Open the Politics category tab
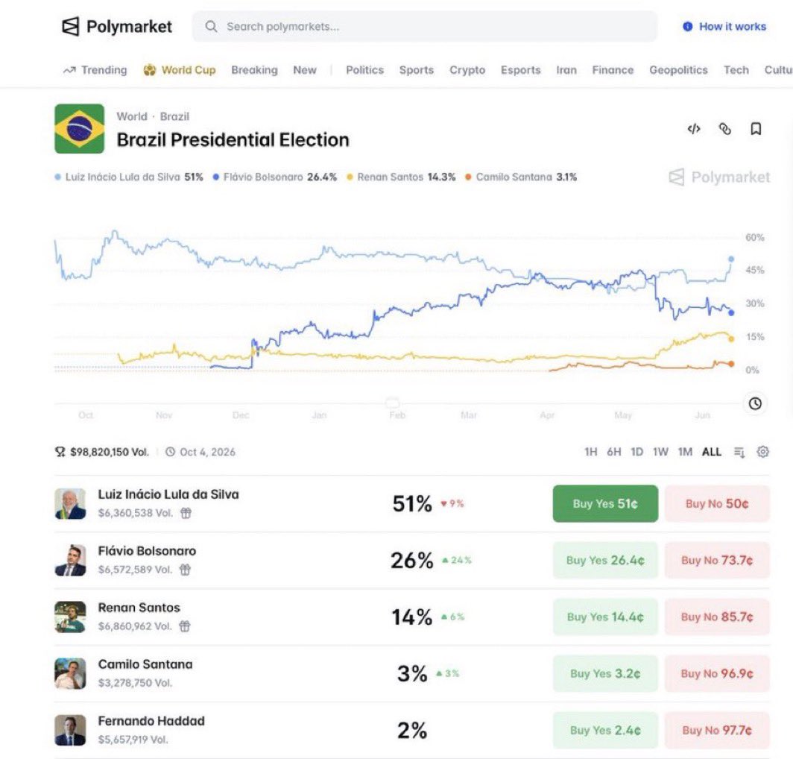The image size is (793, 759). [x=364, y=70]
